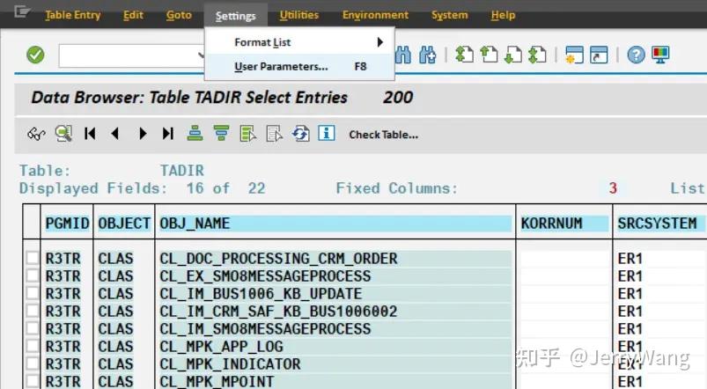The width and height of the screenshot is (707, 389).
Task: Select the KORRNUM column header
Action: pos(564,224)
